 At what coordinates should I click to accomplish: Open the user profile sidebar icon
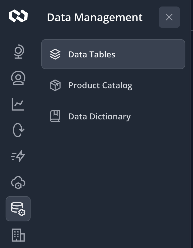click(18, 78)
